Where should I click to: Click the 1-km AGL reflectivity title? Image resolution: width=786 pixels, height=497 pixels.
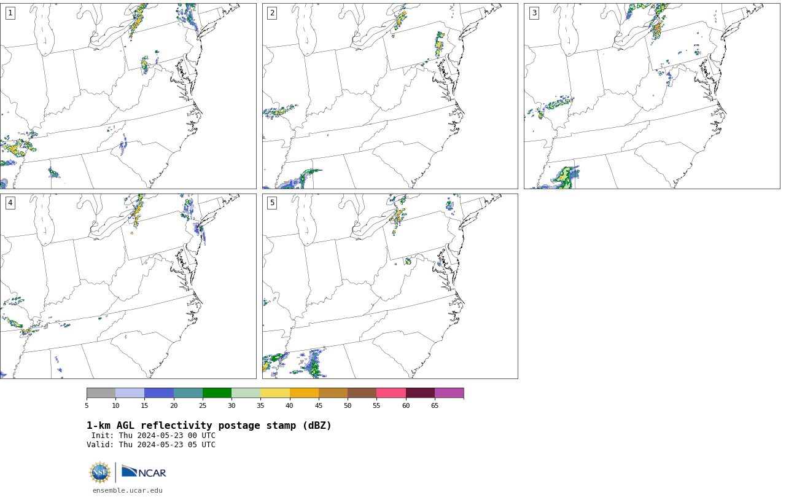click(x=209, y=426)
